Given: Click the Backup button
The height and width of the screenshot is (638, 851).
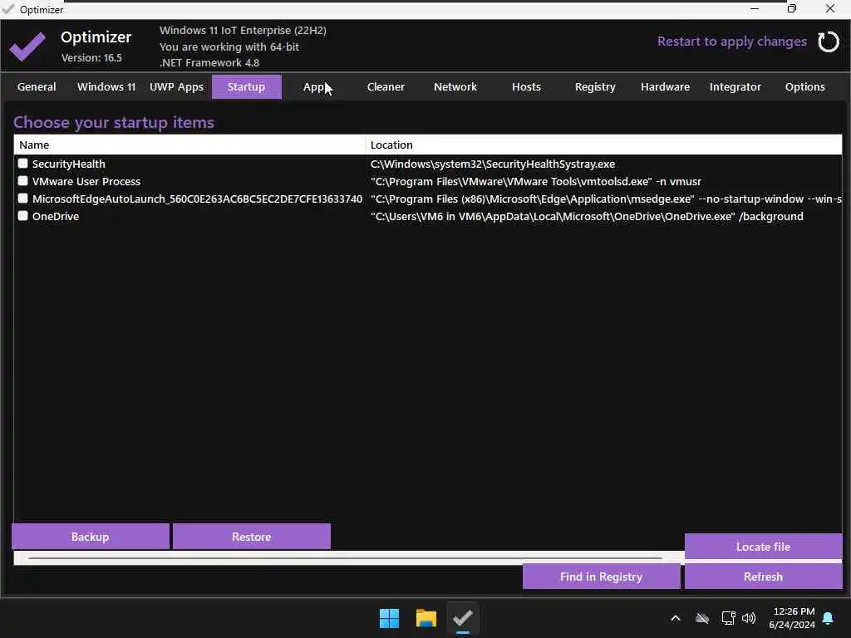Looking at the screenshot, I should pyautogui.click(x=90, y=537).
